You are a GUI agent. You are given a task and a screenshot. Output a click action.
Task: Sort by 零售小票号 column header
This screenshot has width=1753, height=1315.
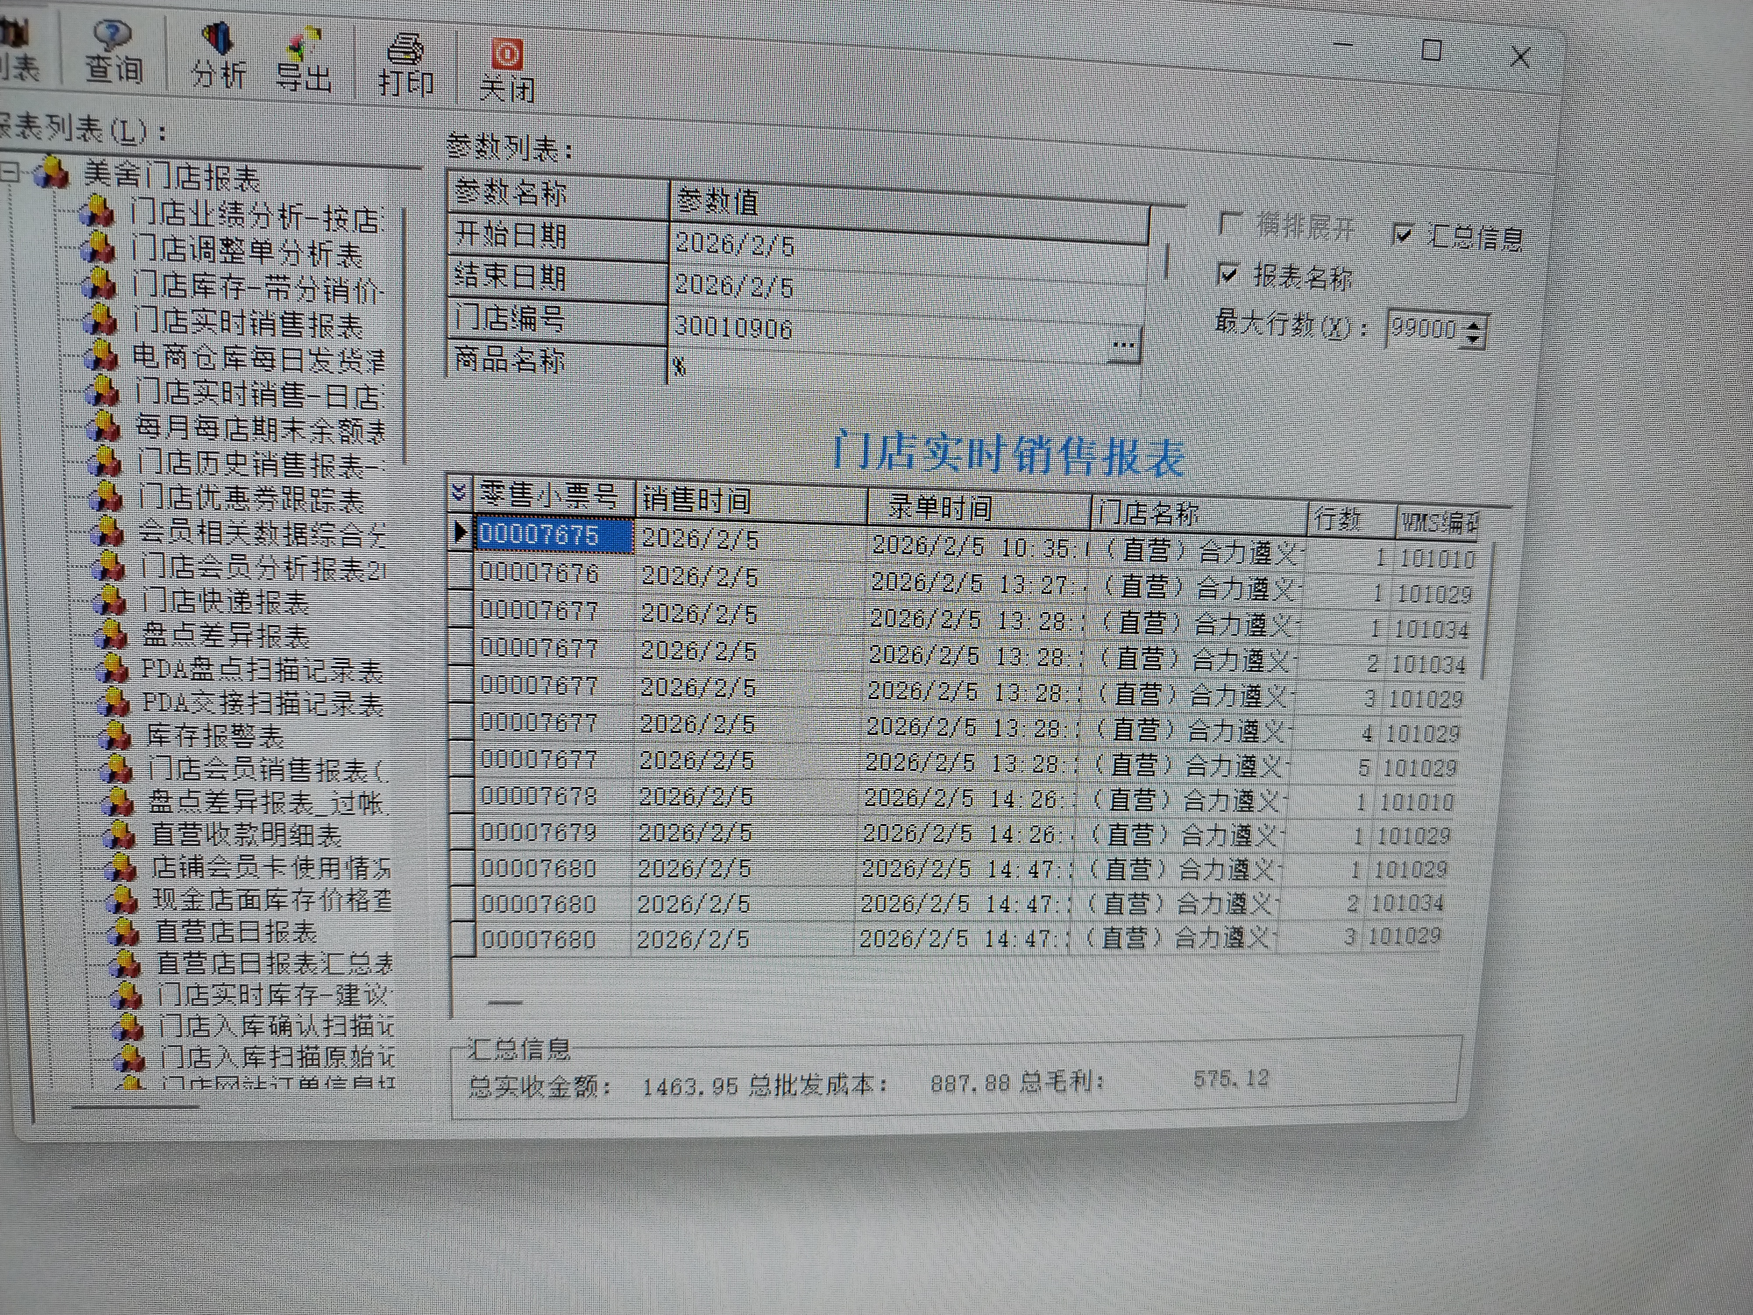click(549, 496)
